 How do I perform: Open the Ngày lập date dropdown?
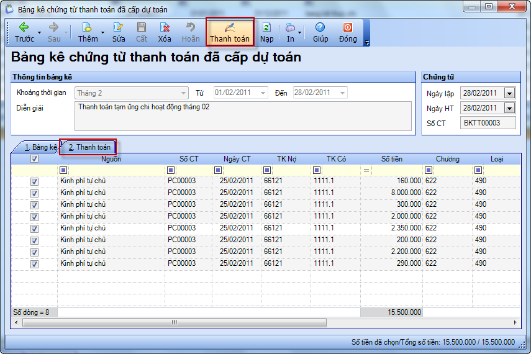(509, 94)
